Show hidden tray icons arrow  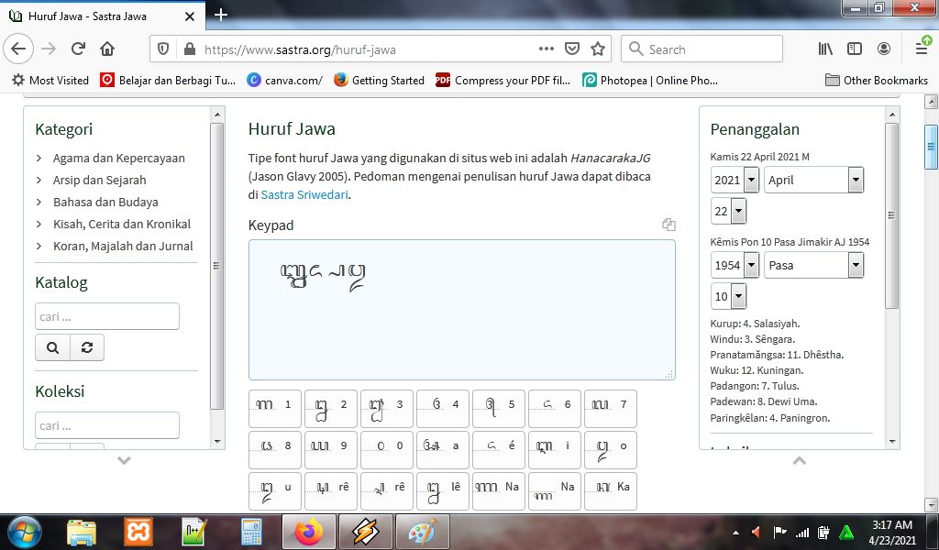coord(736,533)
